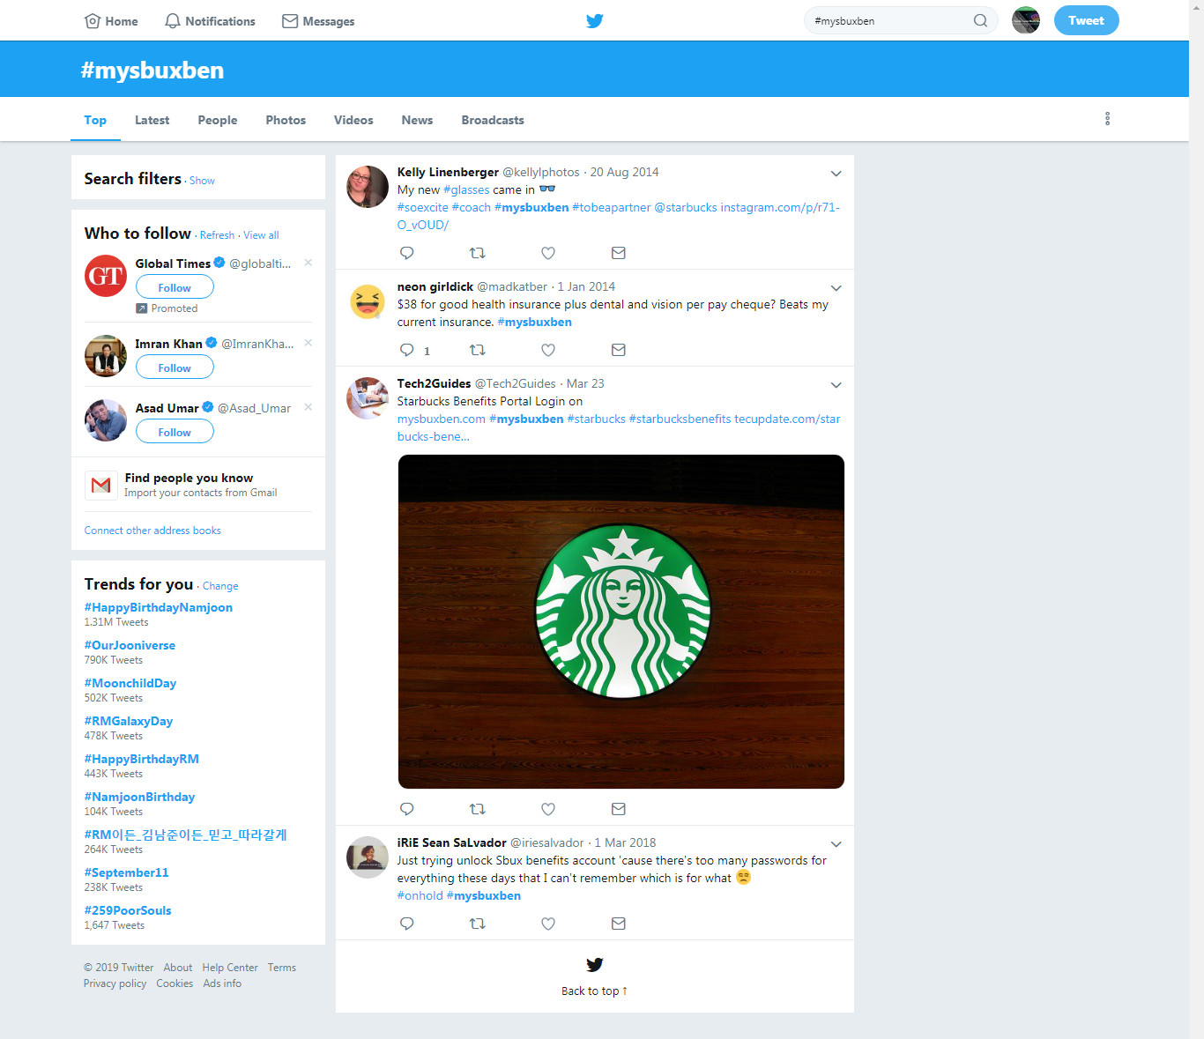Follow Asad Umar

pyautogui.click(x=175, y=432)
